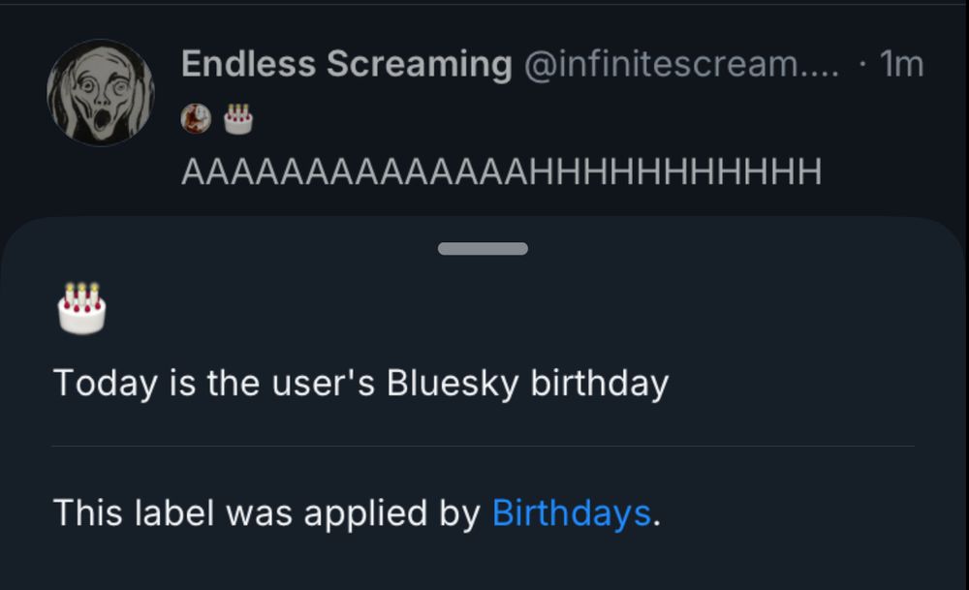969x590 pixels.
Task: Select the scream-face label badge beside the cake
Action: (x=195, y=117)
